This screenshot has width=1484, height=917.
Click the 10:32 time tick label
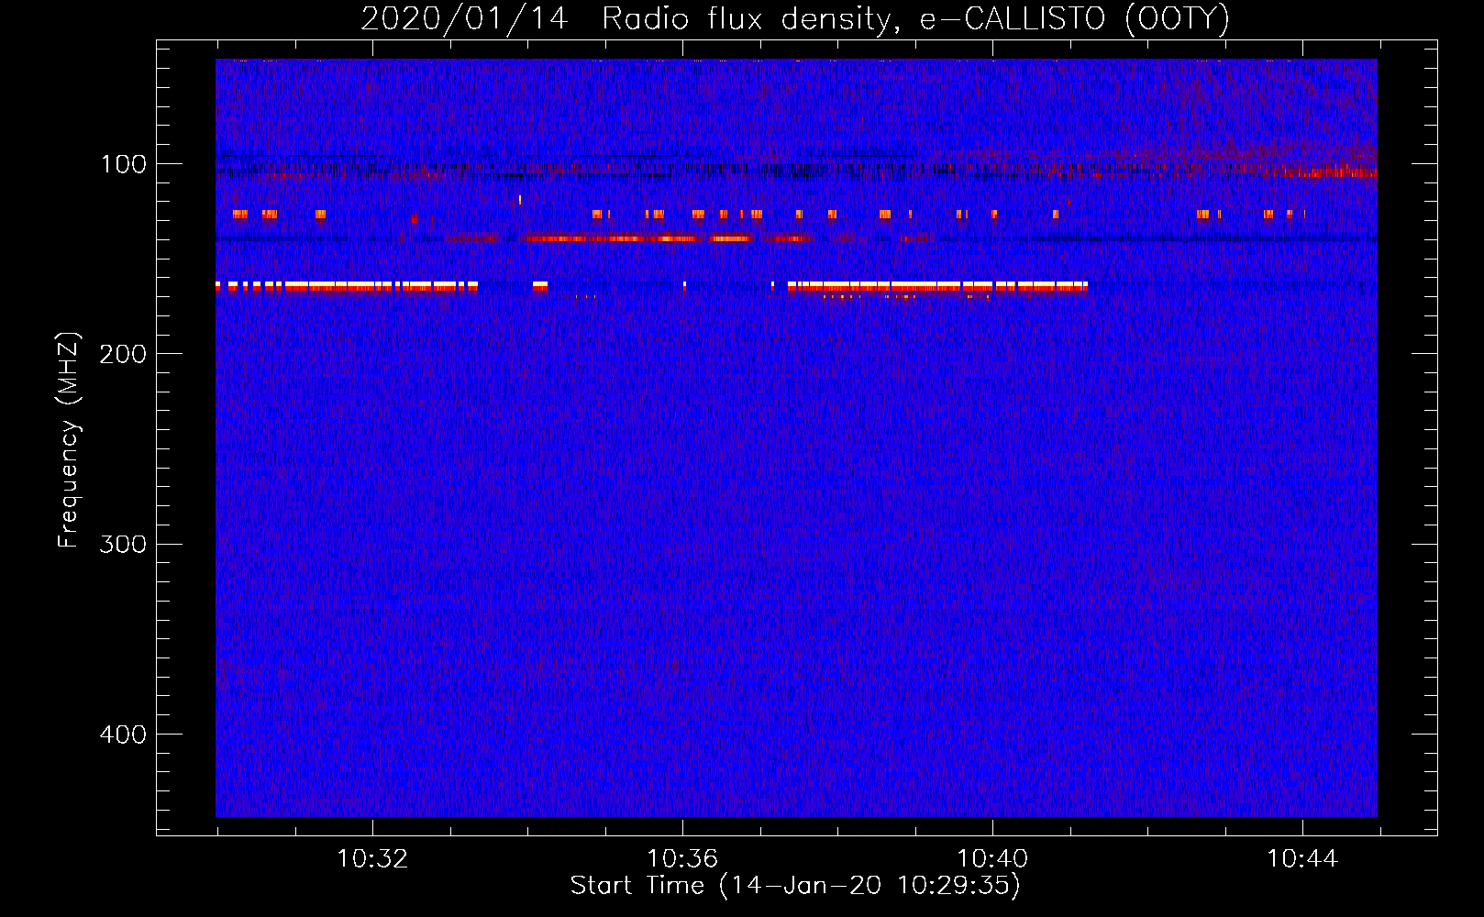(x=372, y=859)
